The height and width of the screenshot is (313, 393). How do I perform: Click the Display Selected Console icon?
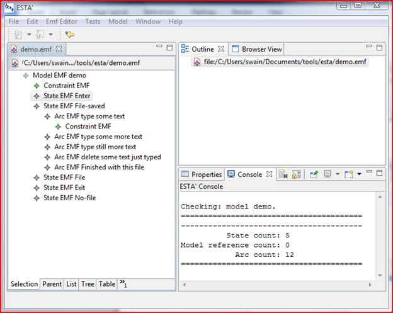(x=328, y=174)
